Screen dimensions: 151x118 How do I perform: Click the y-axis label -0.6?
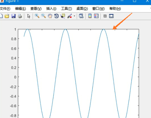click(13, 106)
